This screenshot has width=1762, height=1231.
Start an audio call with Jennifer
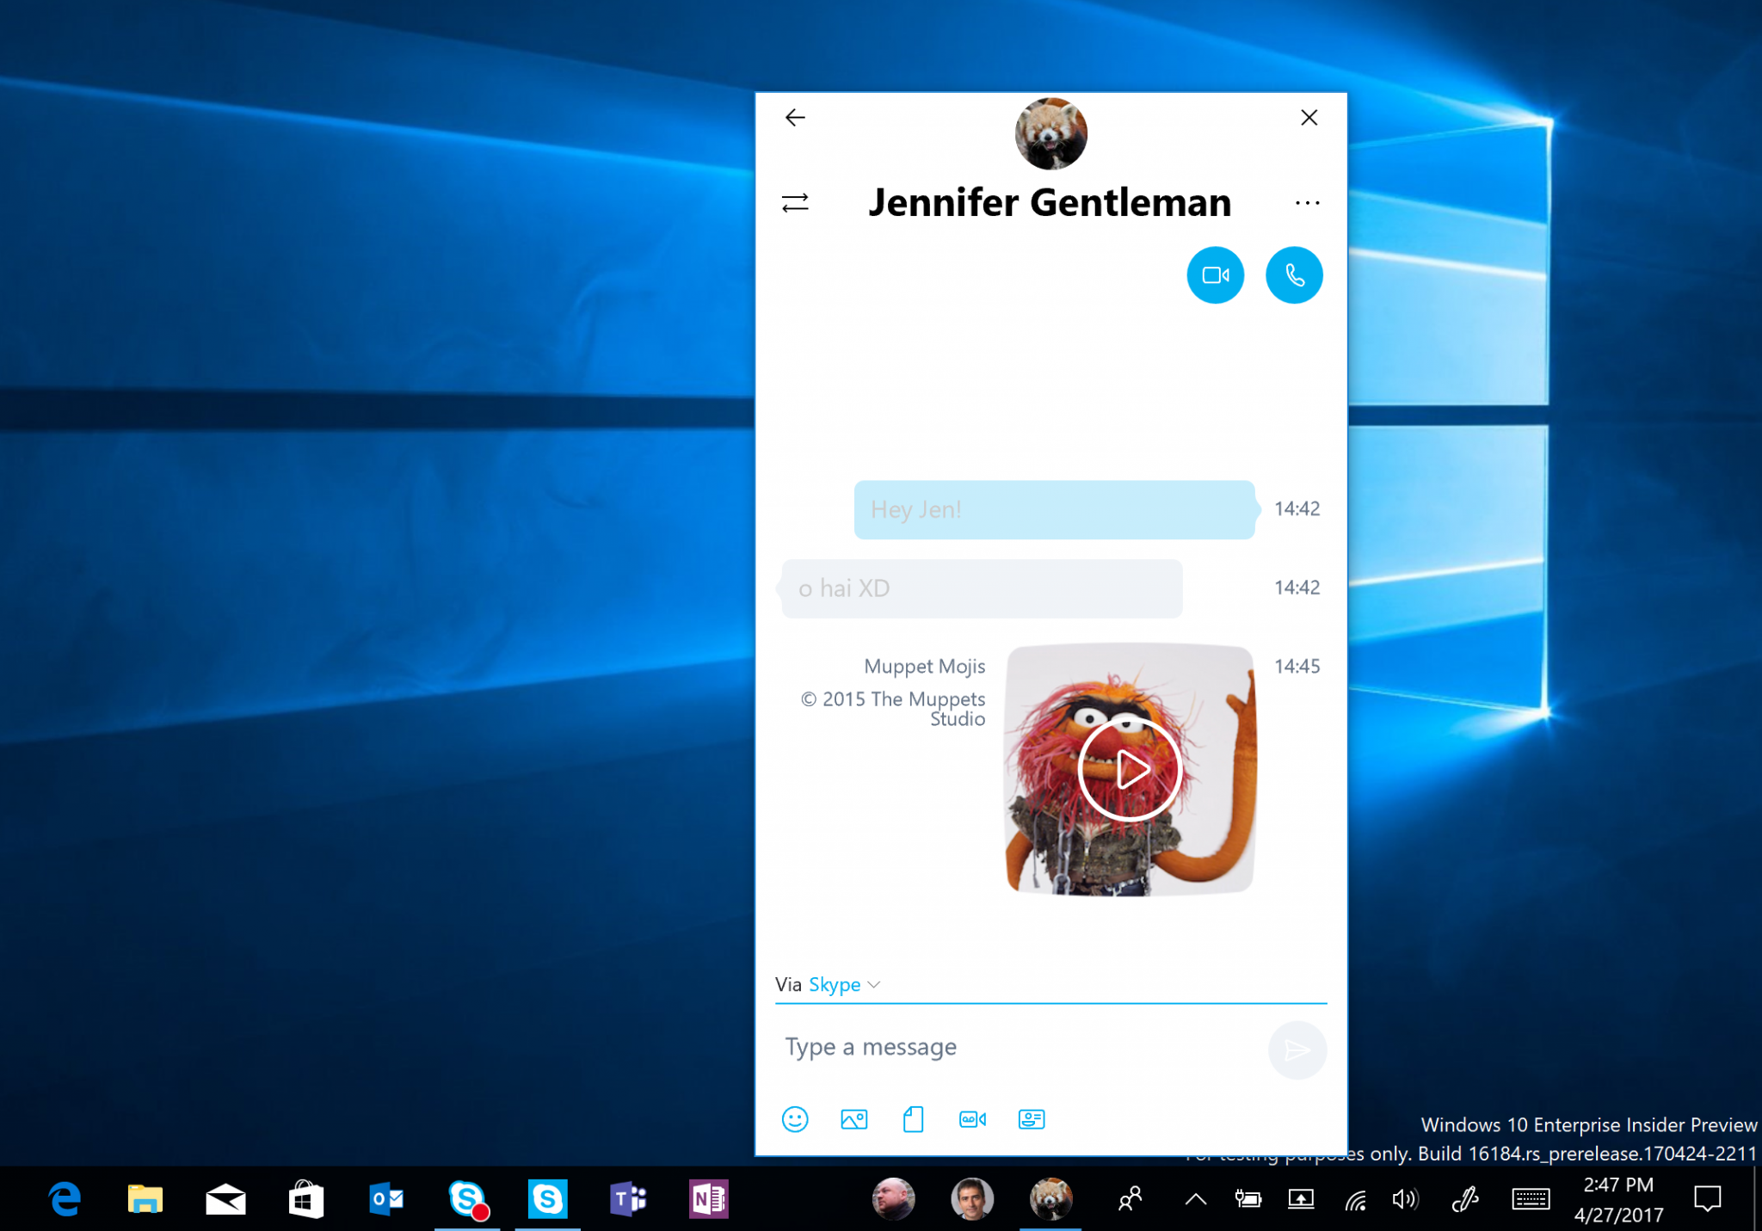point(1294,274)
